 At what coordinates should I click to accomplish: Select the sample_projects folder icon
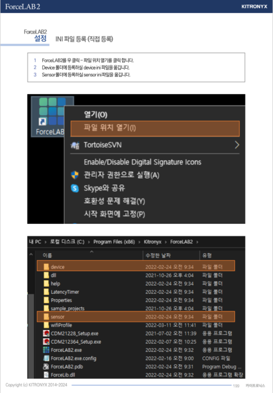click(46, 308)
